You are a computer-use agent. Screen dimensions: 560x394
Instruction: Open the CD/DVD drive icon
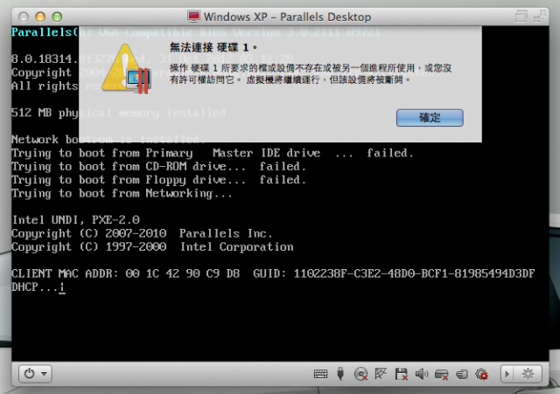360,374
